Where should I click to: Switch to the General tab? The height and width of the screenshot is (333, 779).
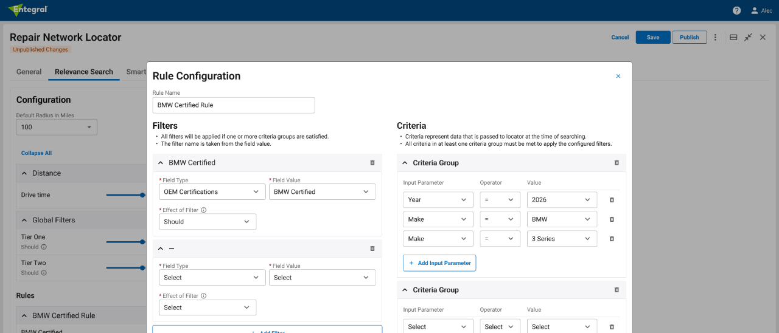coord(29,72)
